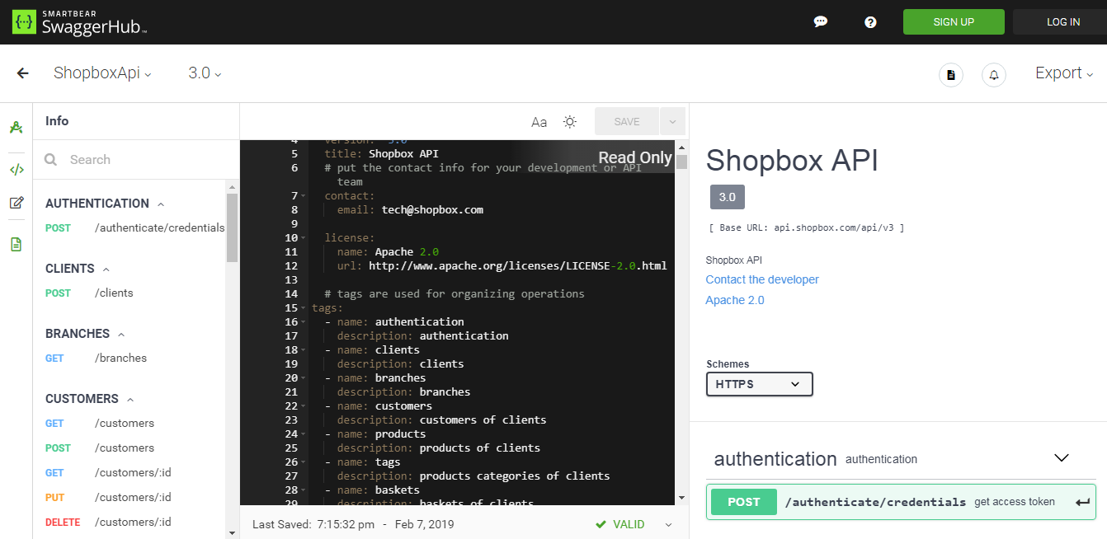Click the SwaggerHub logo
Screen dimensions: 1107x539
tap(80, 22)
